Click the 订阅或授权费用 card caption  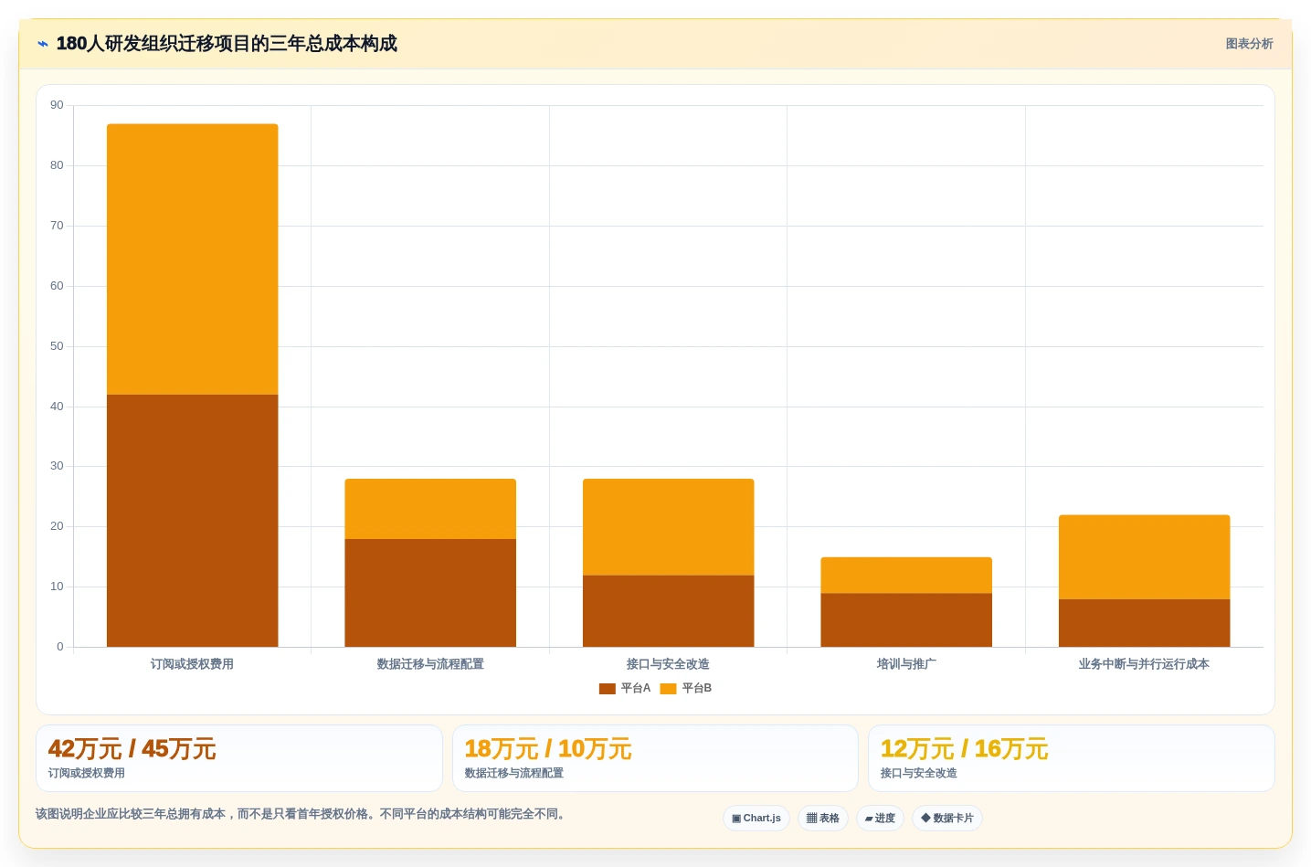click(87, 773)
